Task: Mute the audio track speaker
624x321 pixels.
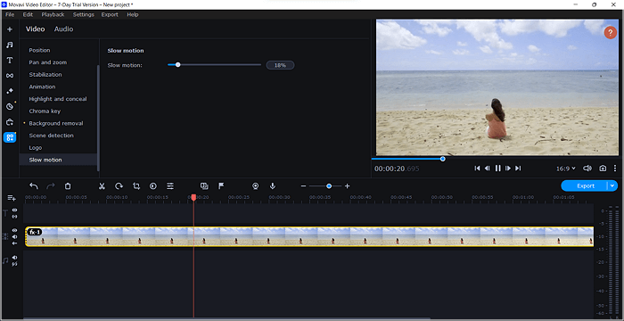Action: (x=15, y=258)
